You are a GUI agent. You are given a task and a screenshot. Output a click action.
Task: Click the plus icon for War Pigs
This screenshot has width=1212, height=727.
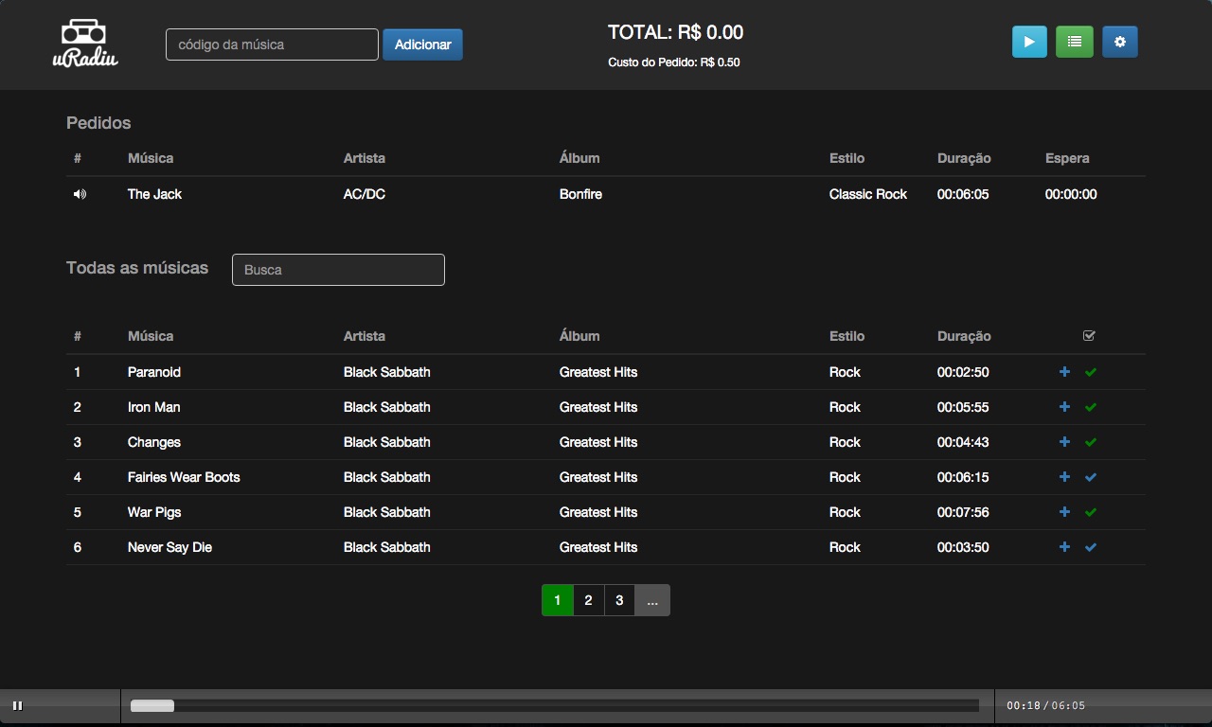click(x=1064, y=512)
